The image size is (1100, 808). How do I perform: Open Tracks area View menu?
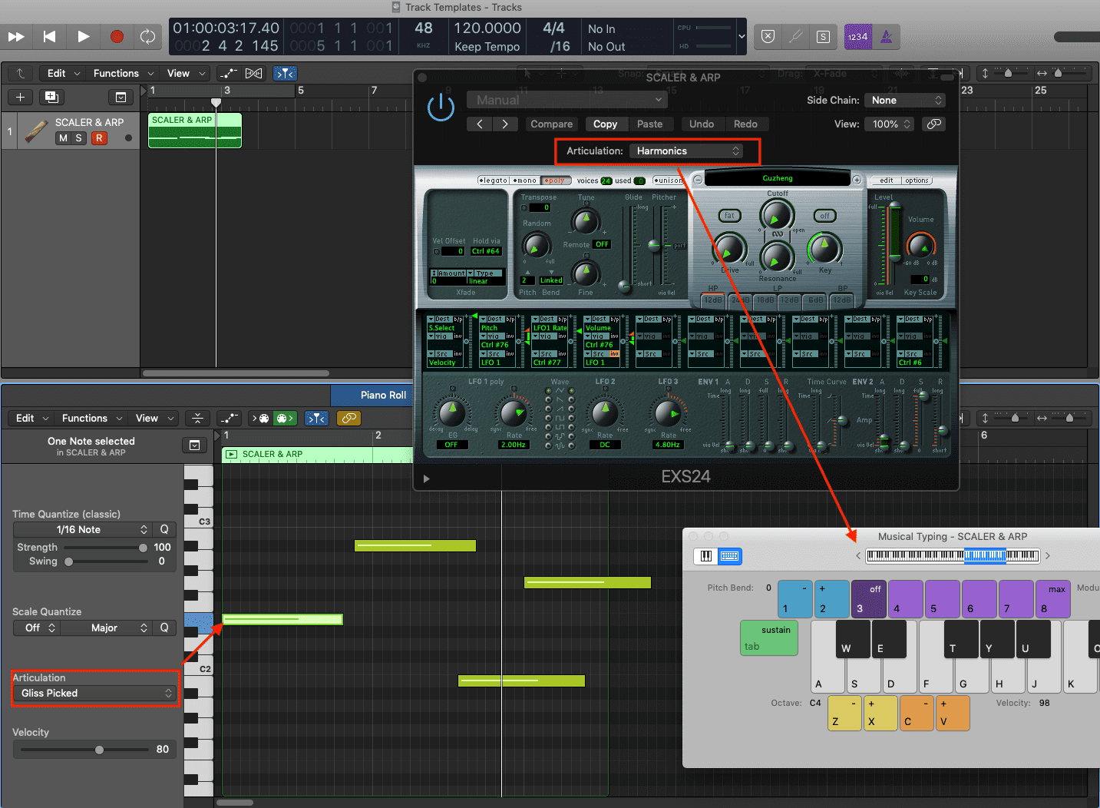click(x=187, y=73)
